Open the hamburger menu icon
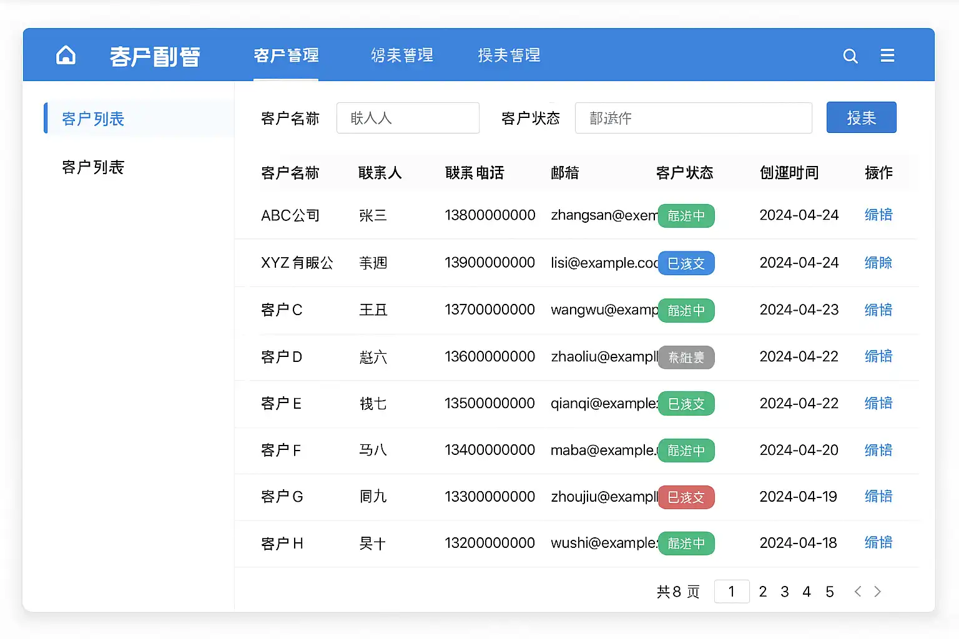Image resolution: width=959 pixels, height=639 pixels. click(x=887, y=56)
